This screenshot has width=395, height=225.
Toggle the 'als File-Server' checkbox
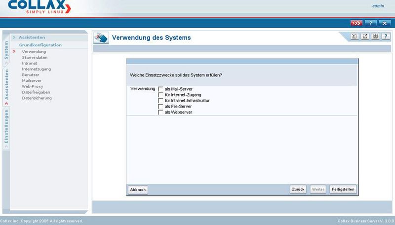[x=160, y=107]
